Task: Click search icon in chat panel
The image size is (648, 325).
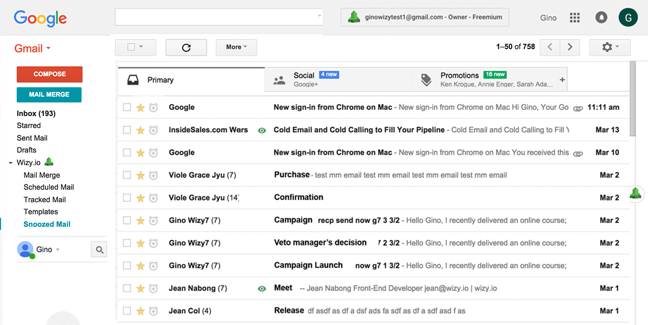Action: pos(99,250)
